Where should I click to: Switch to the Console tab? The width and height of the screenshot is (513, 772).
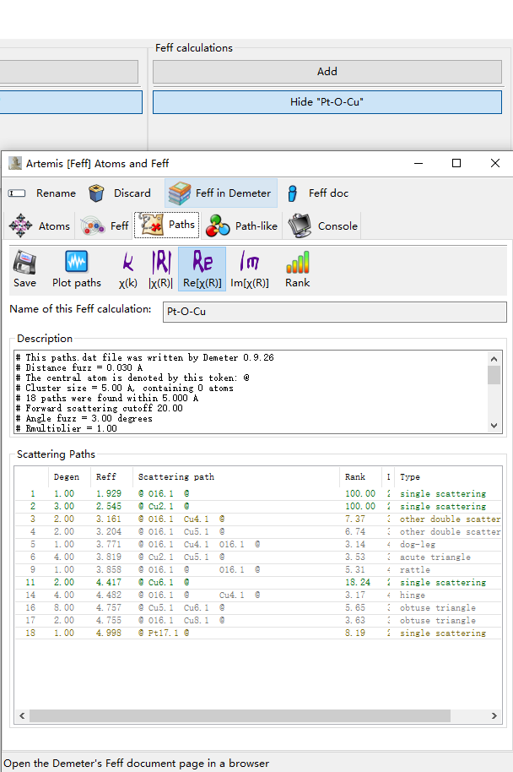tap(324, 226)
